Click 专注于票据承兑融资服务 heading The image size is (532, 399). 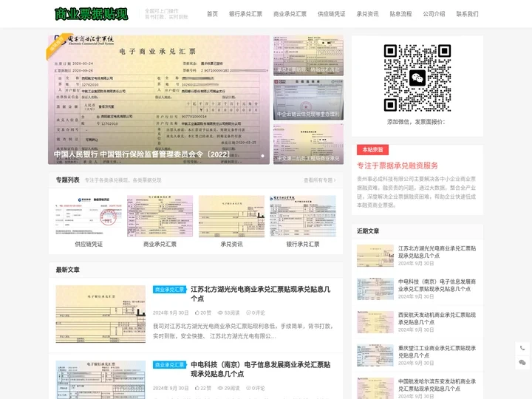point(398,166)
